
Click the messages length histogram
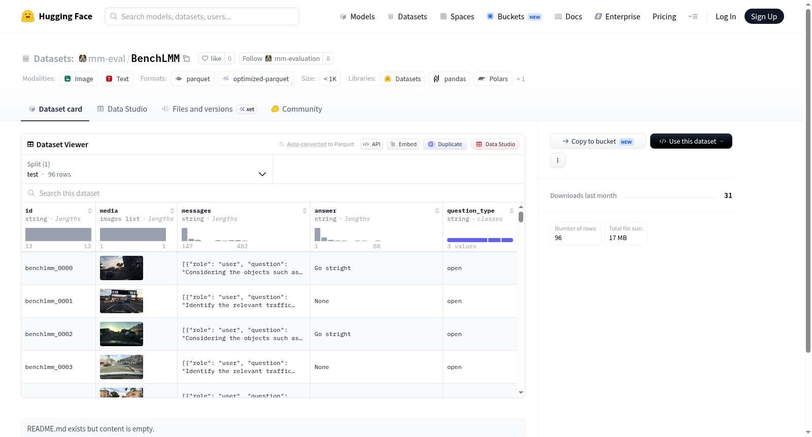coord(215,234)
